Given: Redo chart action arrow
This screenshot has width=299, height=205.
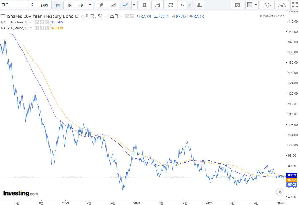Looking at the screenshot, I should click(189, 5).
